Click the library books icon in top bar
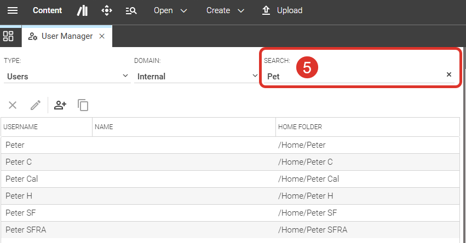 coord(82,10)
